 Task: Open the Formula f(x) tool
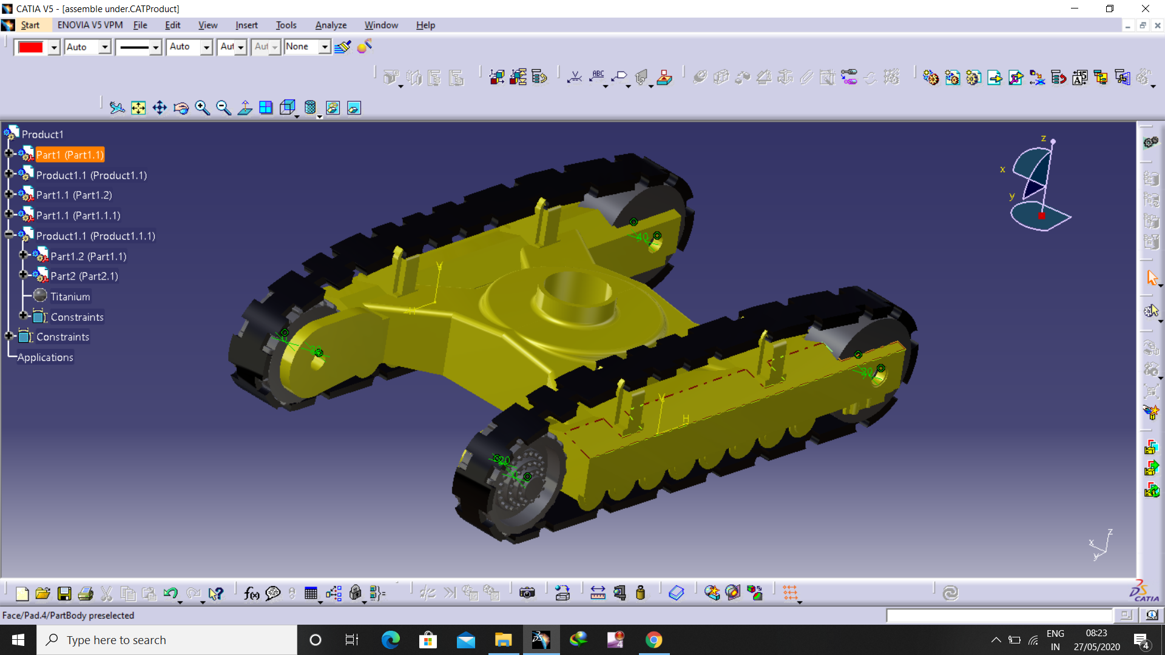251,593
